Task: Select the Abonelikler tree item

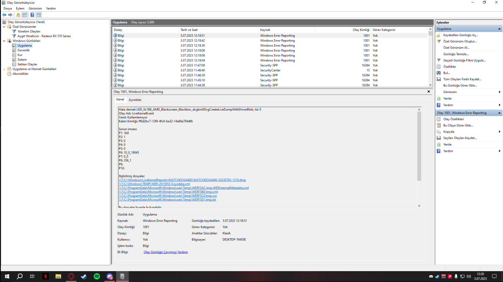Action: 20,74
